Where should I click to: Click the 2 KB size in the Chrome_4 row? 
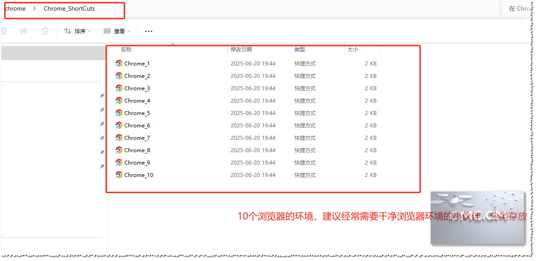(371, 100)
